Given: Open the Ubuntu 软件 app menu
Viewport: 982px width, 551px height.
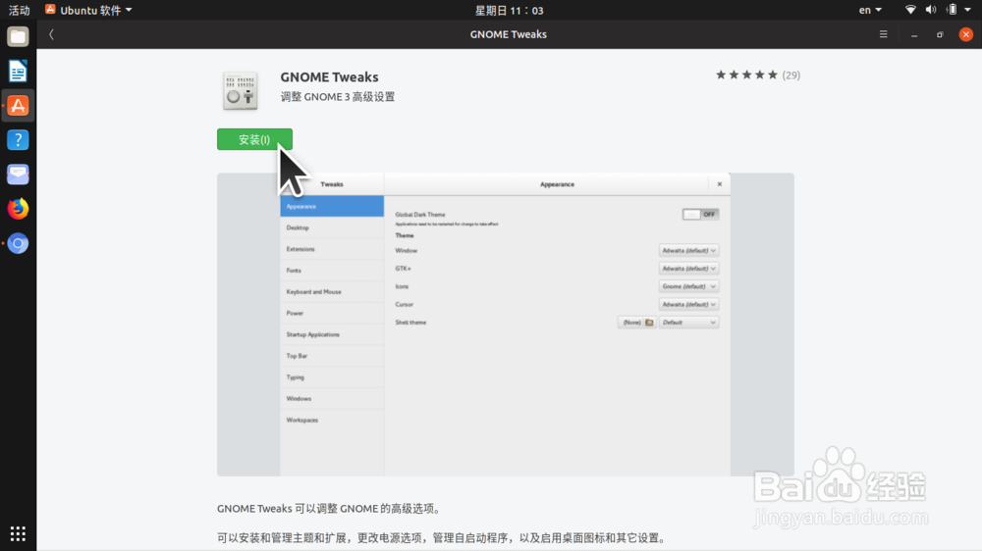Looking at the screenshot, I should [x=88, y=10].
